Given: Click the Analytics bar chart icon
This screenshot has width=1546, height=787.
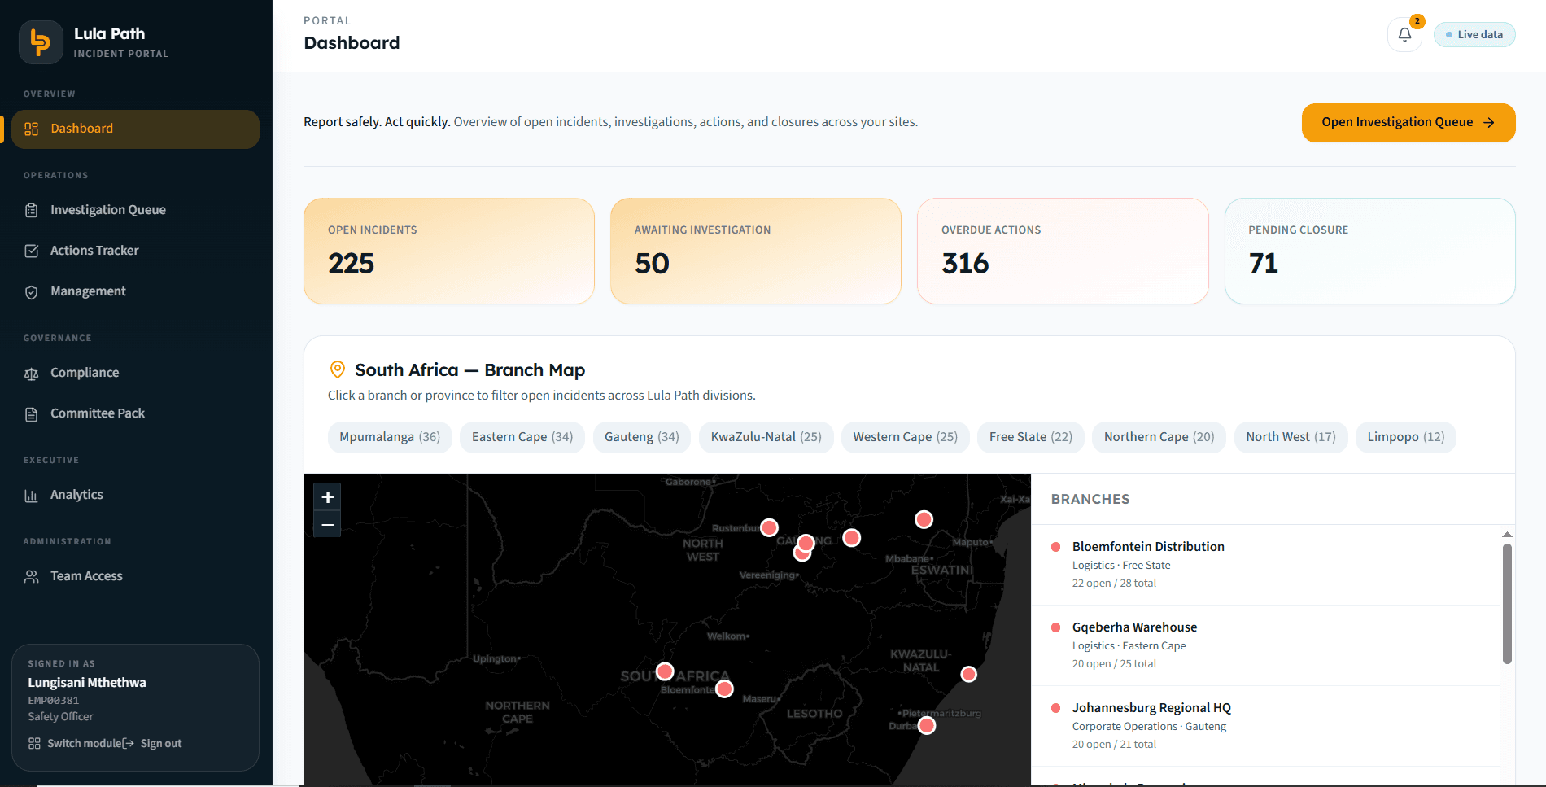Looking at the screenshot, I should pyautogui.click(x=32, y=496).
